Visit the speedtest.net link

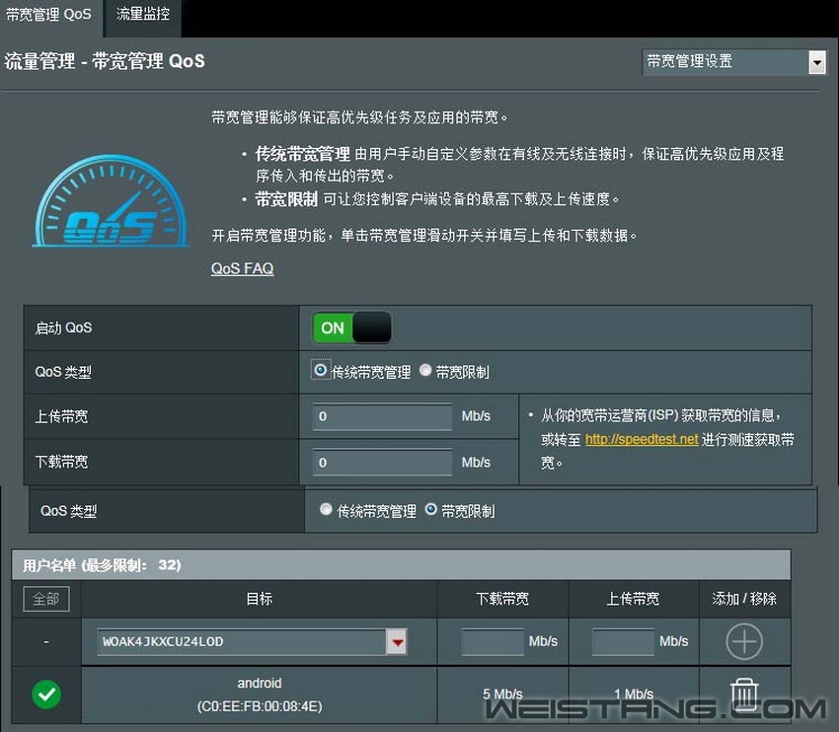pyautogui.click(x=641, y=439)
